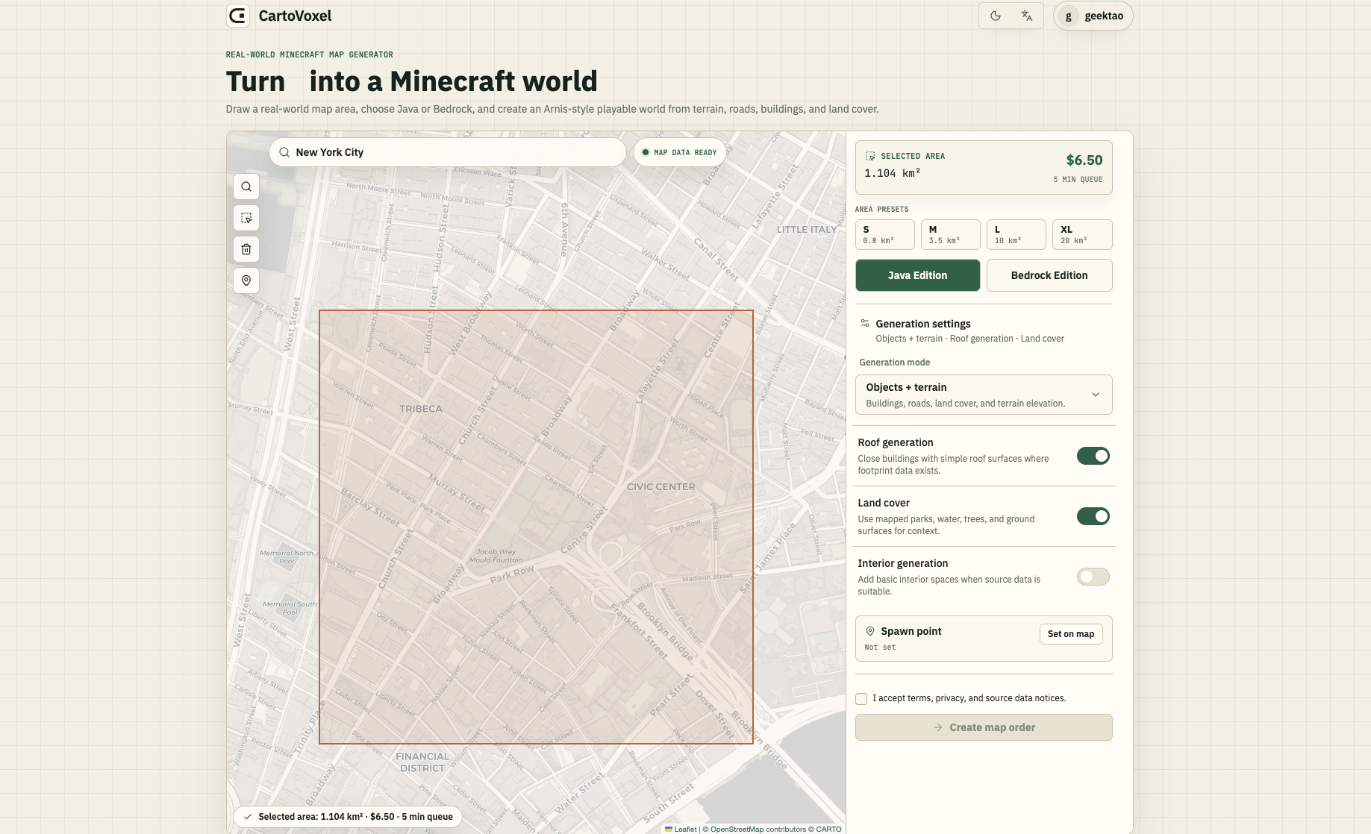This screenshot has width=1371, height=834.
Task: Check the accept terms checkbox
Action: (861, 699)
